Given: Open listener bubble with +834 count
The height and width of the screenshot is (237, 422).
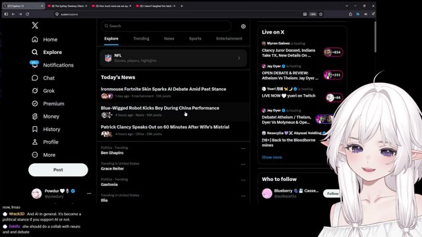Looking at the screenshot, I should [333, 52].
